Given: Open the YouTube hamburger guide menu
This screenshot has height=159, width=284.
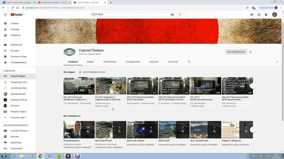Looking at the screenshot, I should (5, 15).
